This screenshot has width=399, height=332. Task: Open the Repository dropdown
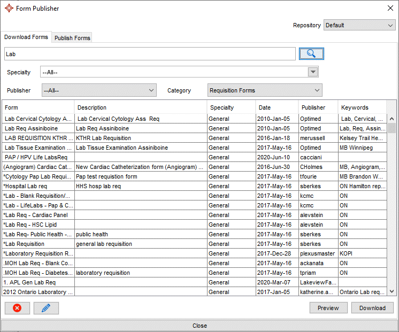359,25
